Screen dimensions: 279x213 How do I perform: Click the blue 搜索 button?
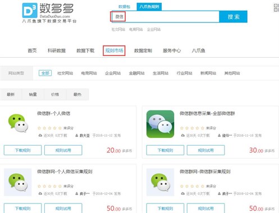tap(234, 17)
